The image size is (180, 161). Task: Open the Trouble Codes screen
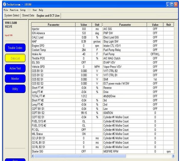point(15,48)
